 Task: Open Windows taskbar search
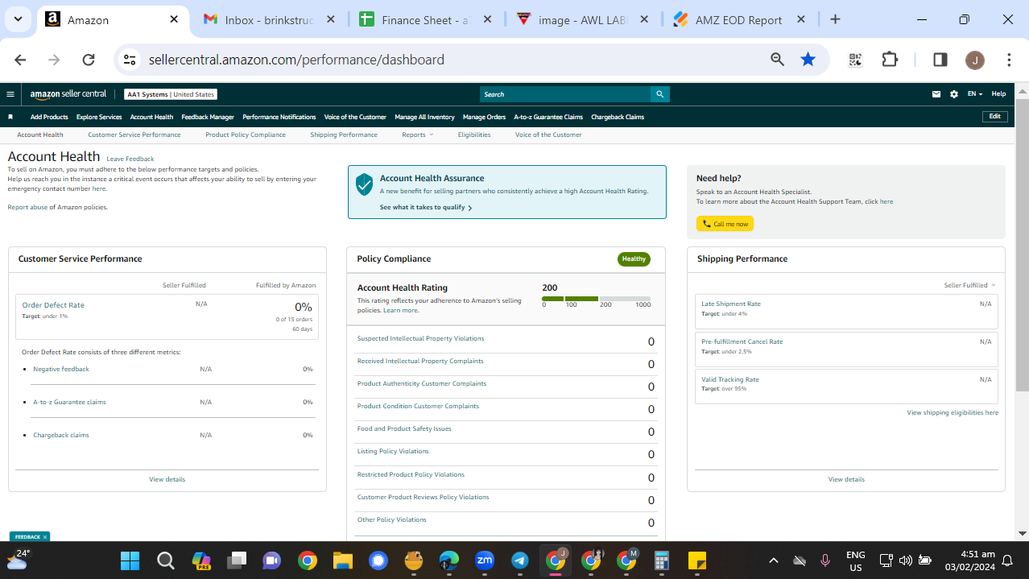click(x=166, y=560)
